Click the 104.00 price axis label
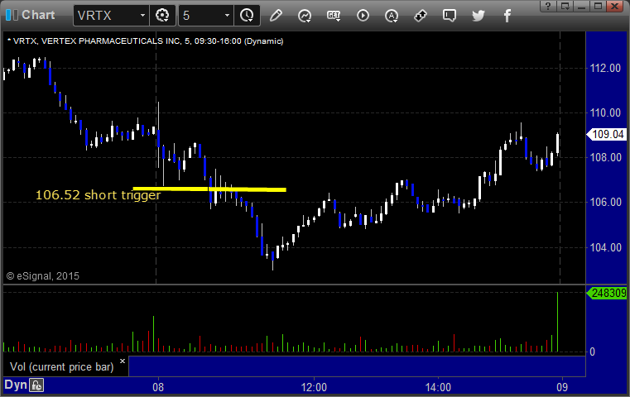 tap(605, 247)
